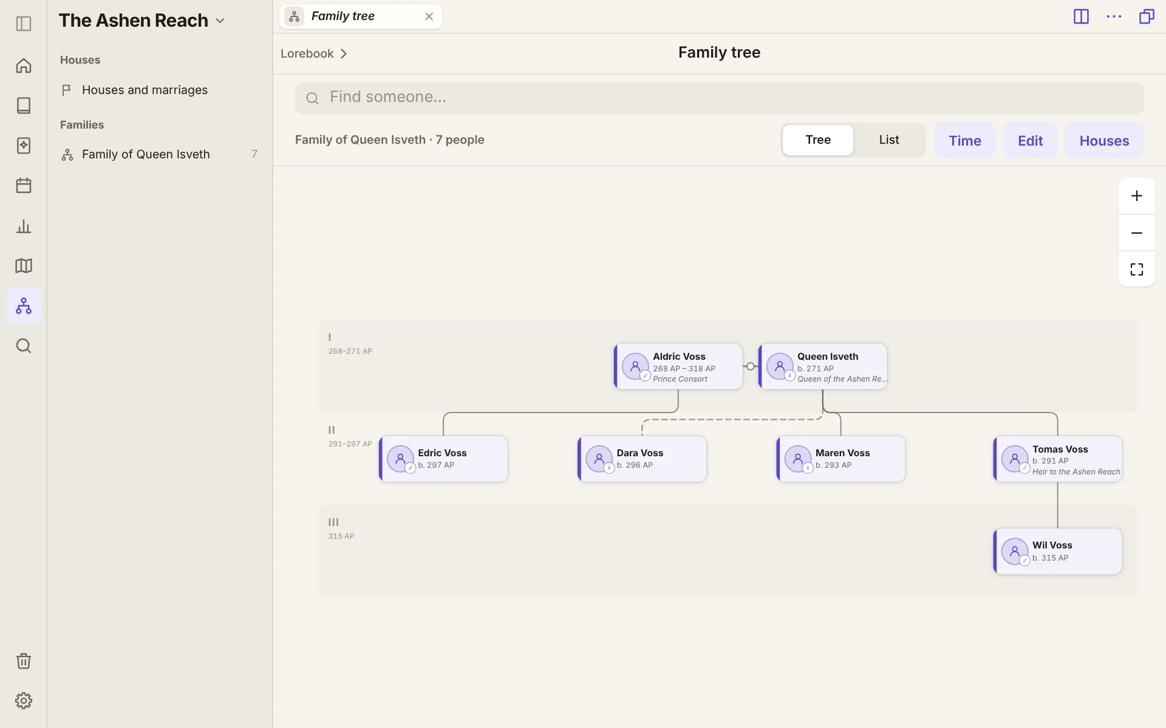Viewport: 1166px width, 728px height.
Task: Select the family tree sidebar icon
Action: point(24,306)
